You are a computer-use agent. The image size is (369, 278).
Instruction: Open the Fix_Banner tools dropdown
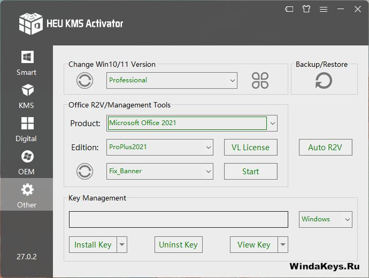160,171
